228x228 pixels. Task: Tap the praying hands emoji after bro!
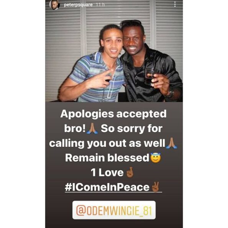(x=92, y=128)
